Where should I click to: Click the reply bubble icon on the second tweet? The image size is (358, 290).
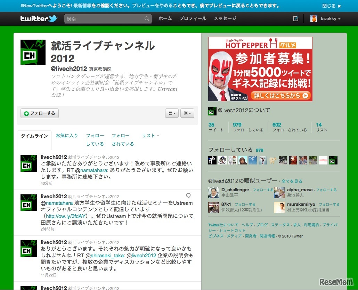(x=188, y=196)
